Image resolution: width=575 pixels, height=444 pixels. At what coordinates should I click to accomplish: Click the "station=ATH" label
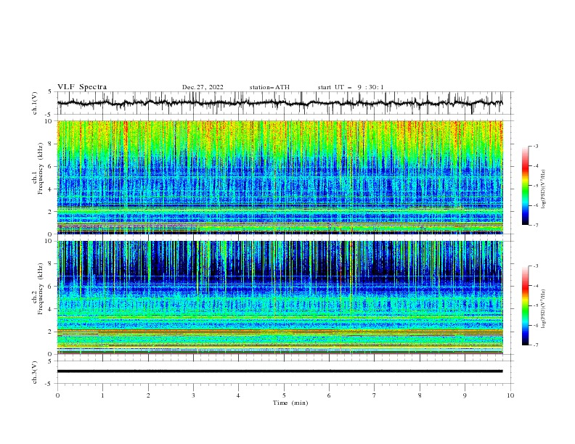[269, 87]
